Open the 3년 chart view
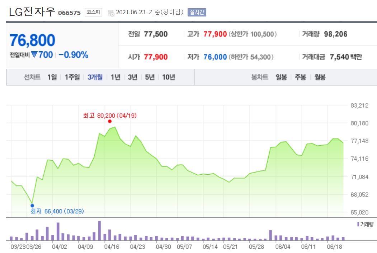 pos(133,77)
